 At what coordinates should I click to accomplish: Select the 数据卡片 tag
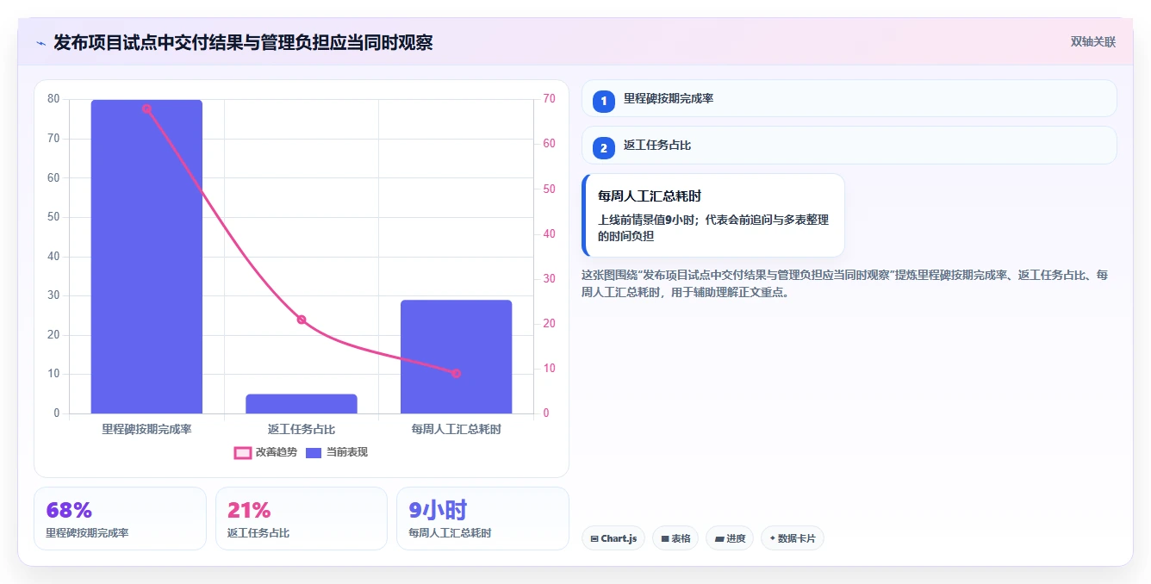(793, 538)
